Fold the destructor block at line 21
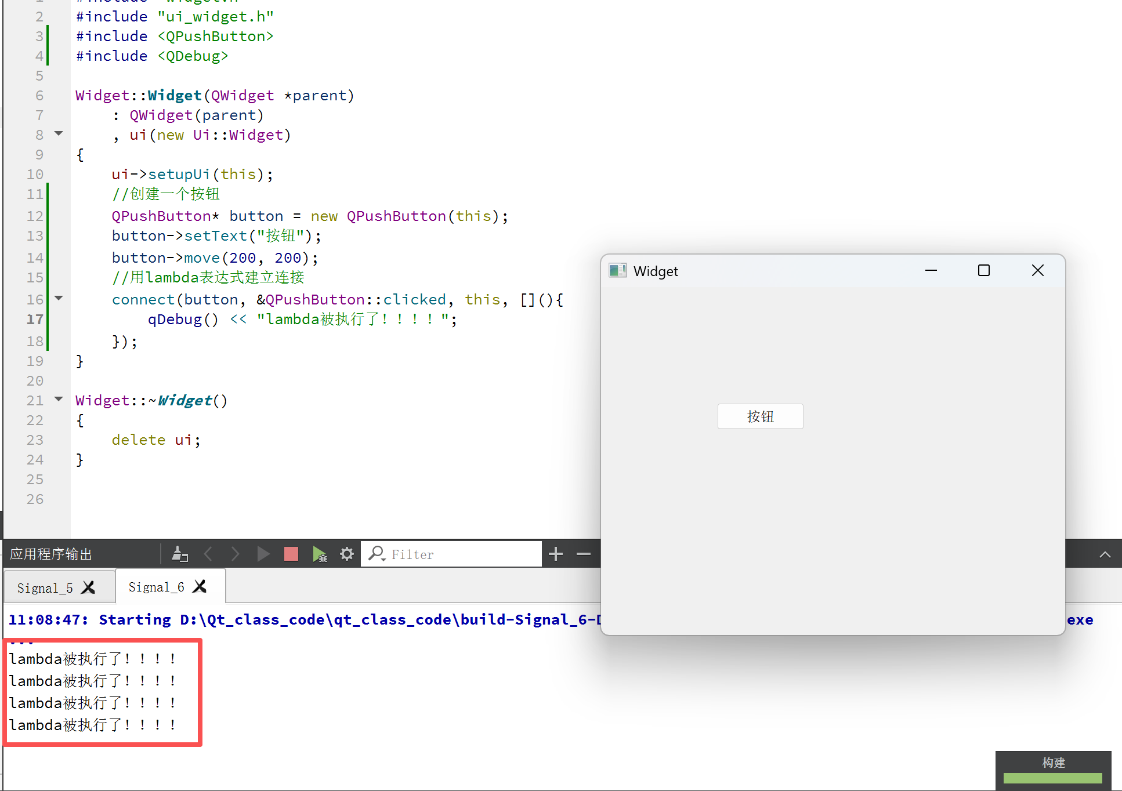The height and width of the screenshot is (791, 1122). pyautogui.click(x=59, y=400)
